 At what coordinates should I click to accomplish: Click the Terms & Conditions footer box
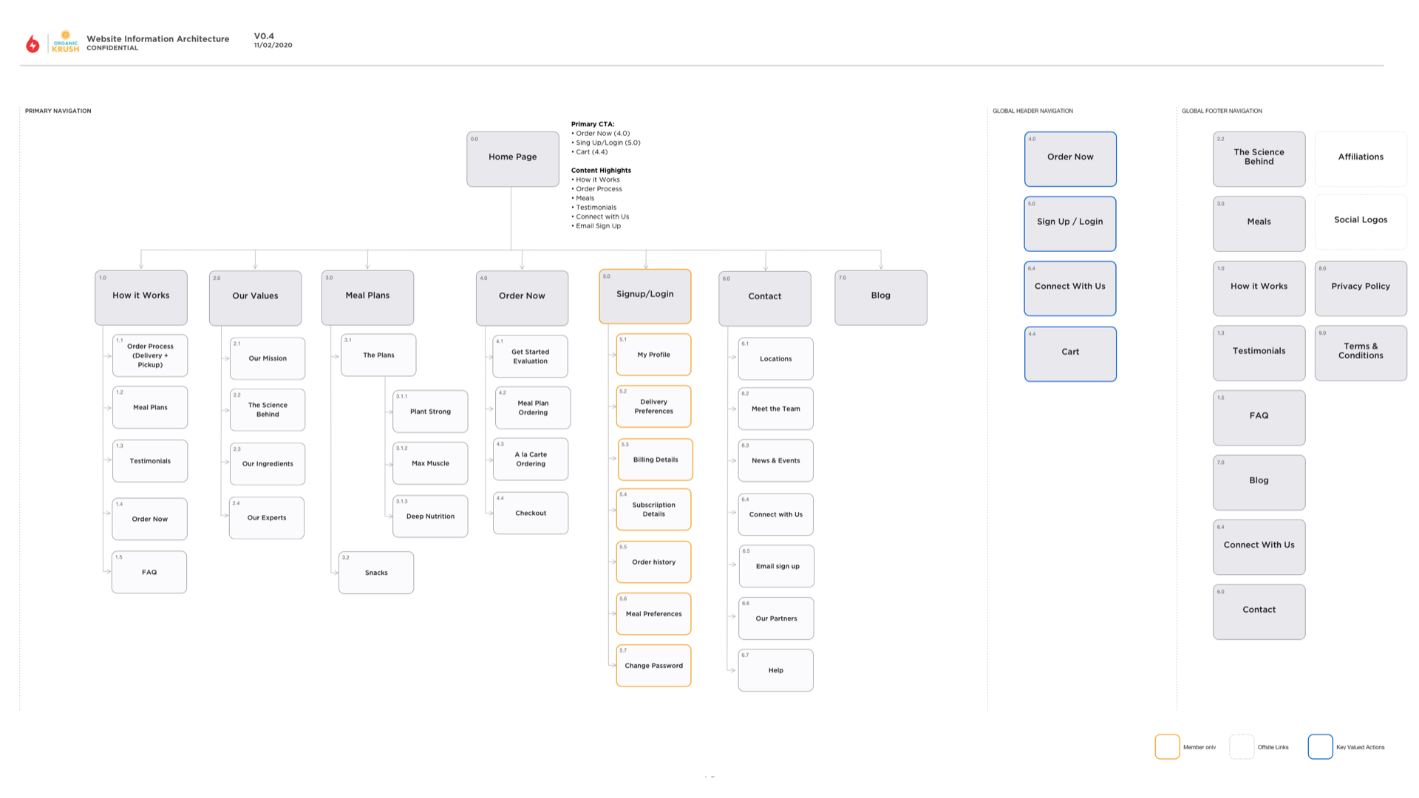[1360, 352]
